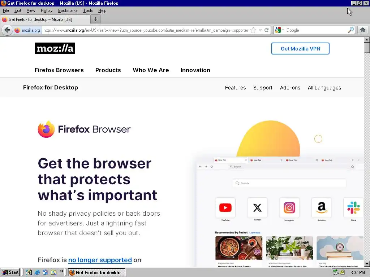
Task: Run search with the magnifier icon
Action: coord(350,30)
